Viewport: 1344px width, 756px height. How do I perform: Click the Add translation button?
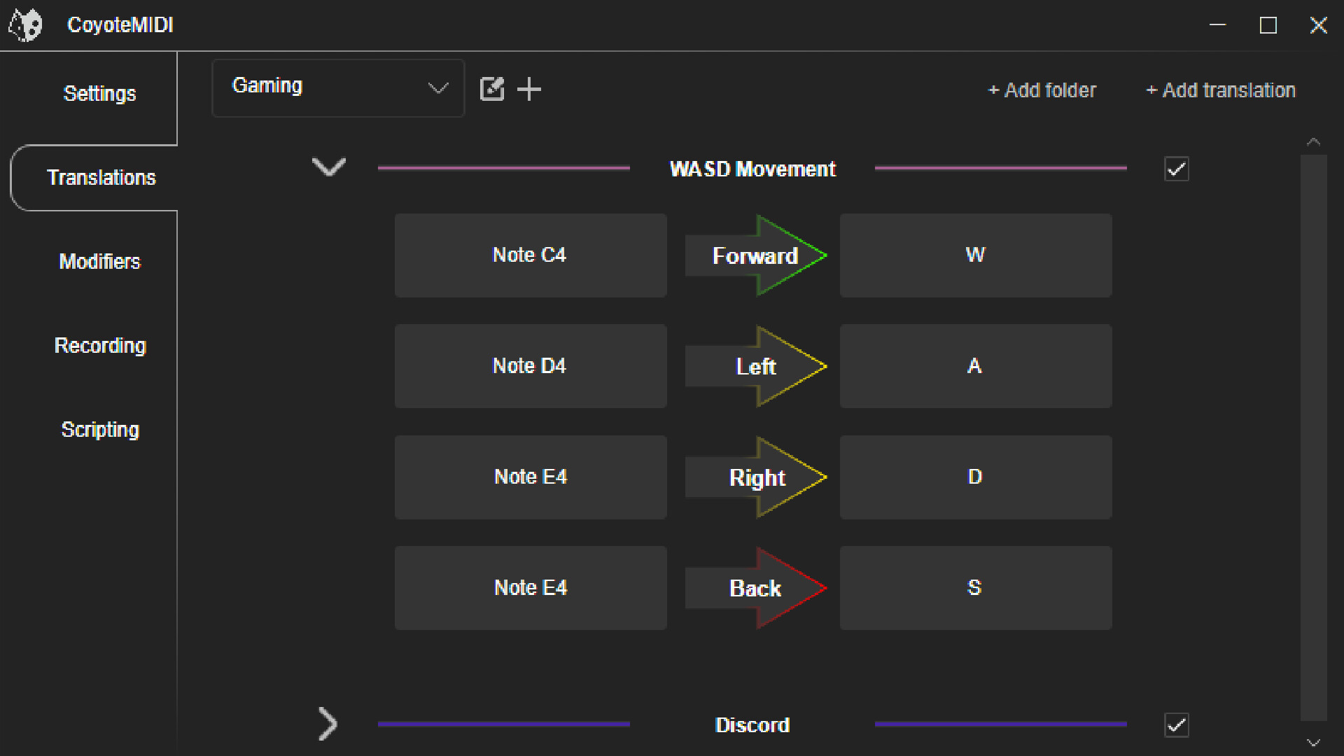pos(1220,90)
